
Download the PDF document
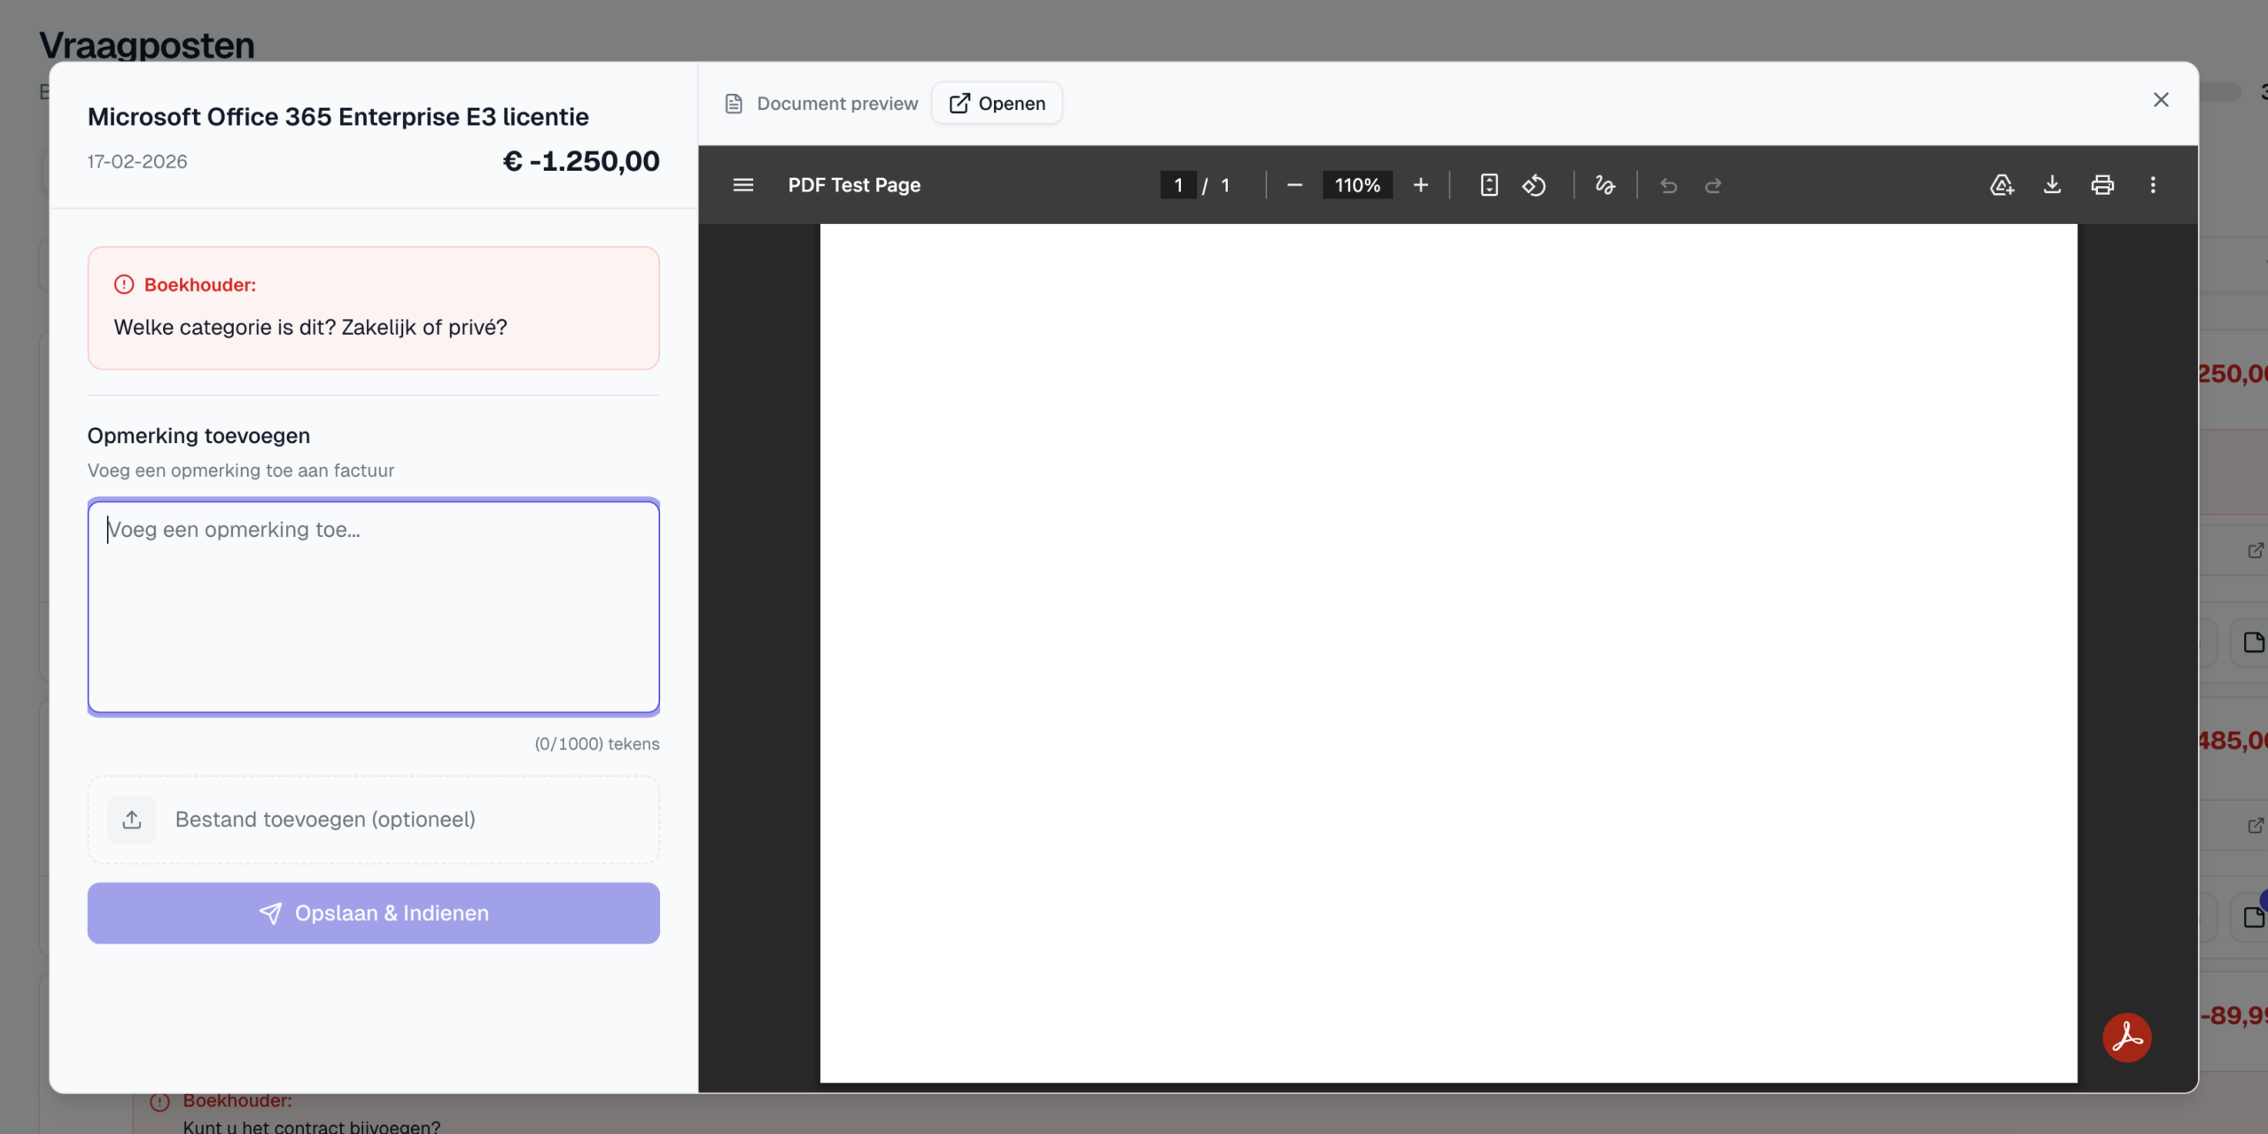click(x=2052, y=185)
